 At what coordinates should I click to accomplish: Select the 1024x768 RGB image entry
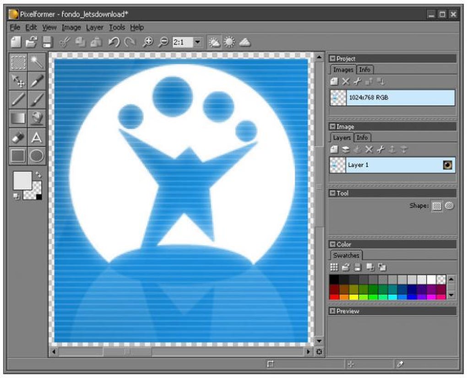click(392, 98)
